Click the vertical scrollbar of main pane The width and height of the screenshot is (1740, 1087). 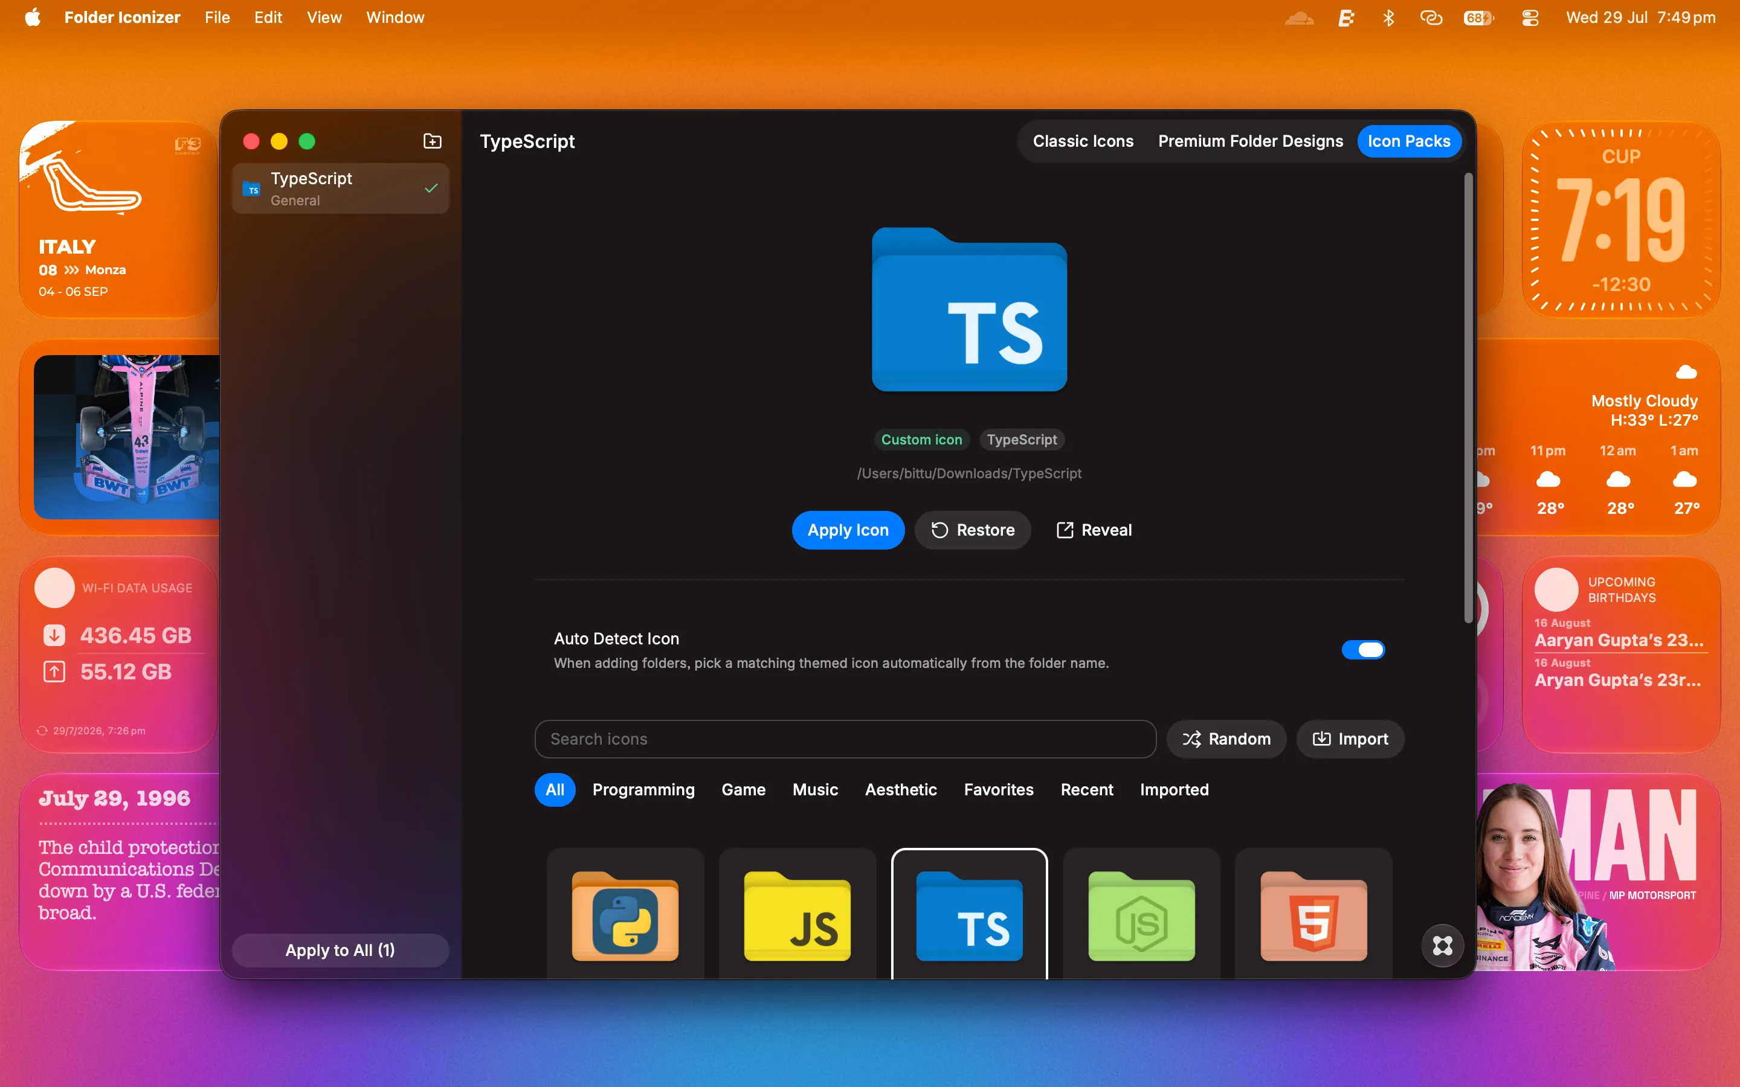click(x=1468, y=397)
